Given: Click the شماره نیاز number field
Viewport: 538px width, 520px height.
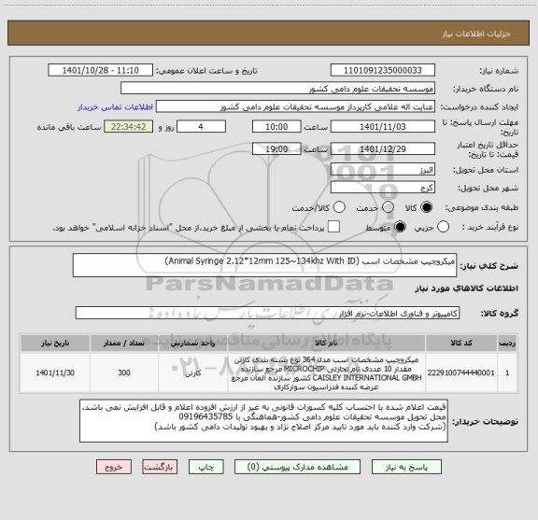Looking at the screenshot, I should tap(383, 70).
